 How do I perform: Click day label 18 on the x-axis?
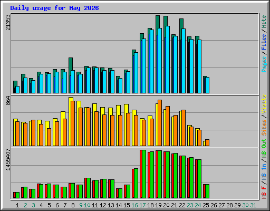coord(150,205)
